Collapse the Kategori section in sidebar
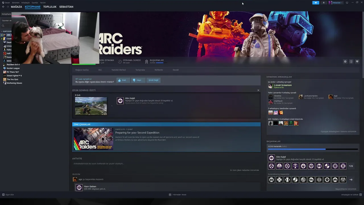The image size is (364, 205). (1, 32)
